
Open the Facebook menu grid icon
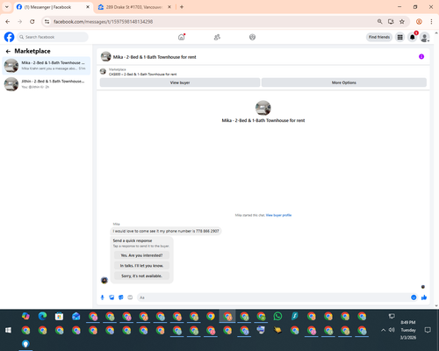[x=399, y=37]
